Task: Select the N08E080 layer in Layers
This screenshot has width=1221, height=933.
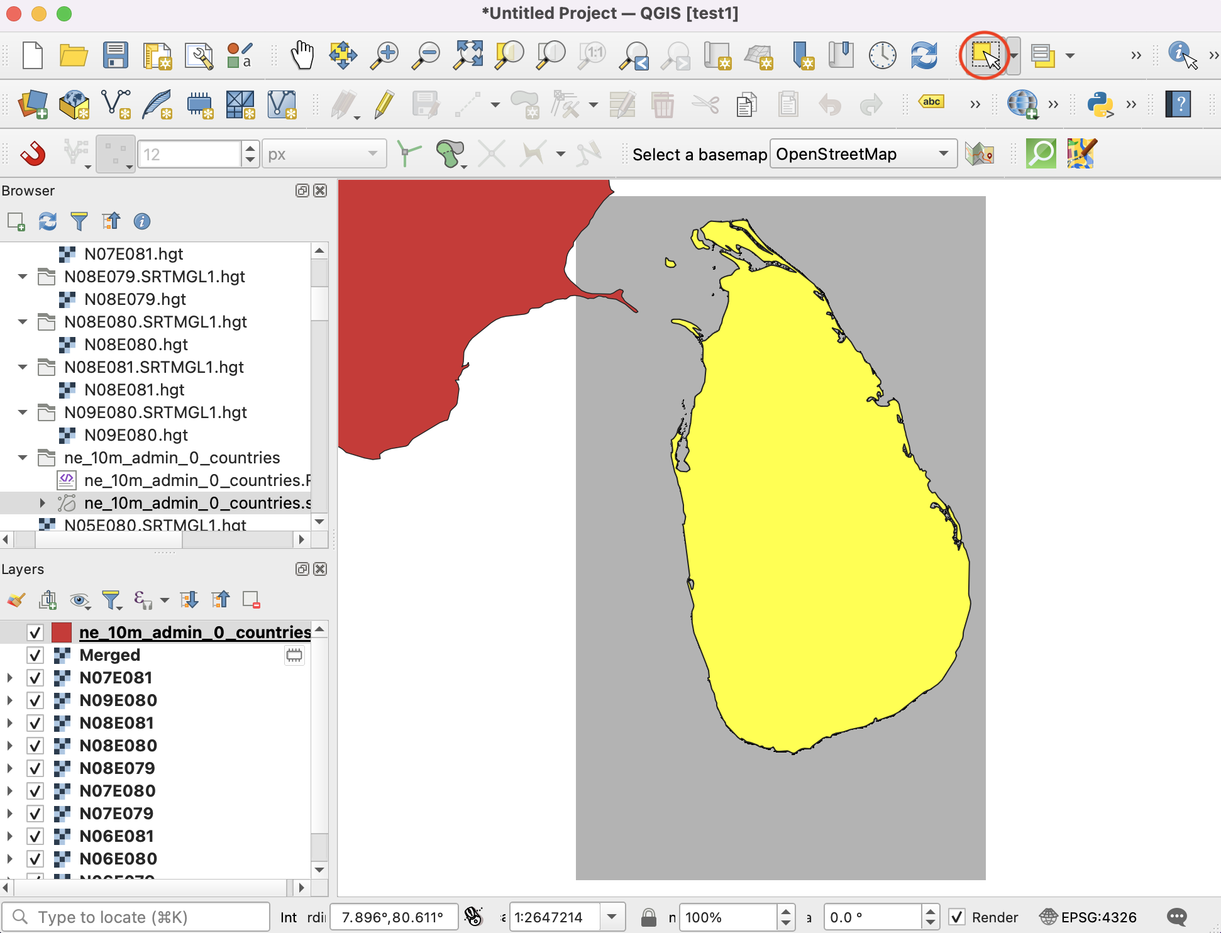Action: pos(118,746)
